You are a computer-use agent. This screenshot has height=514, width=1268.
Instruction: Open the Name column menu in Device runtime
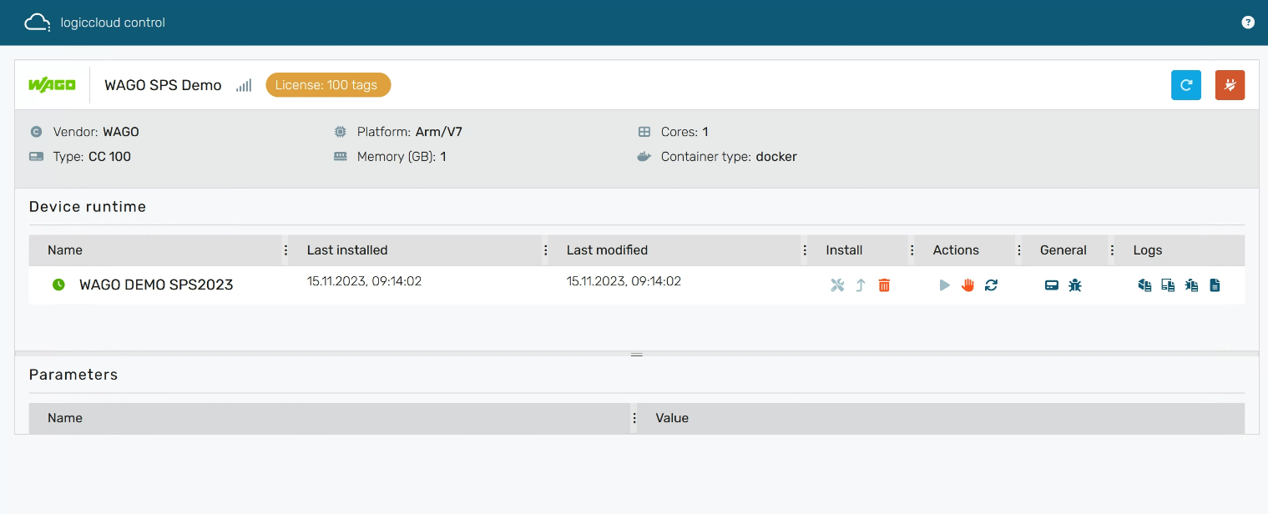coord(285,250)
